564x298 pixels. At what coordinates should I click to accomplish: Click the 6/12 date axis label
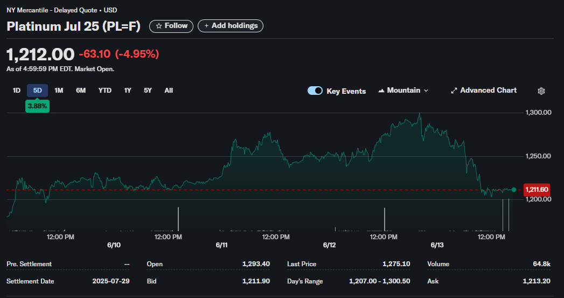coord(330,245)
